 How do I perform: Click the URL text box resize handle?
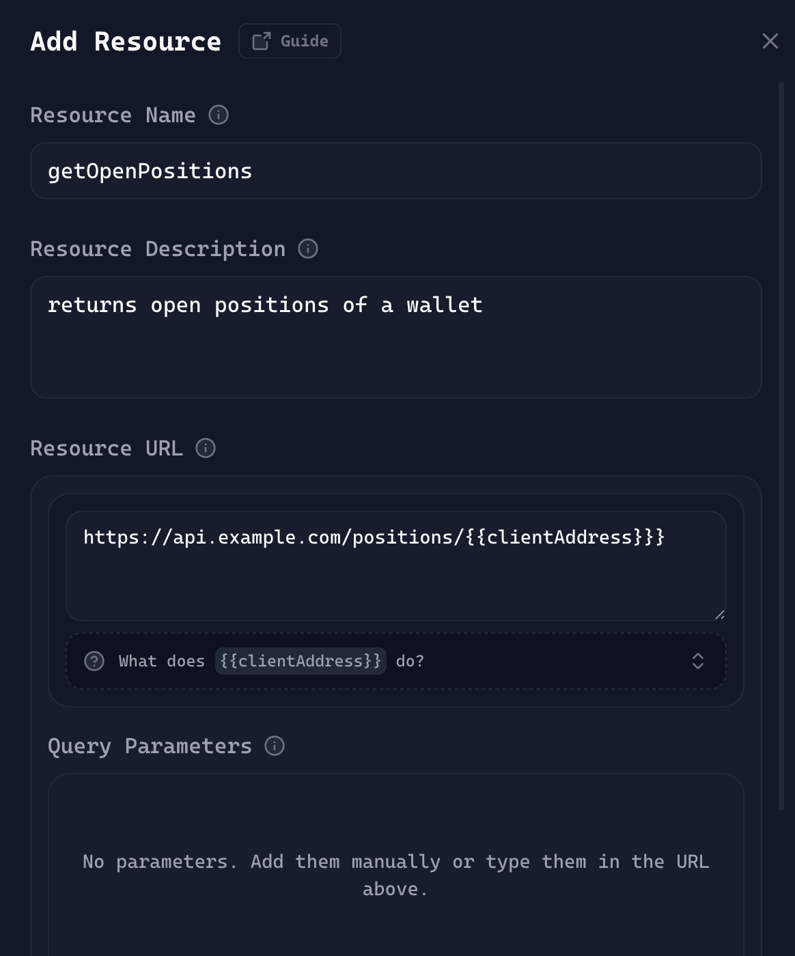(x=719, y=615)
